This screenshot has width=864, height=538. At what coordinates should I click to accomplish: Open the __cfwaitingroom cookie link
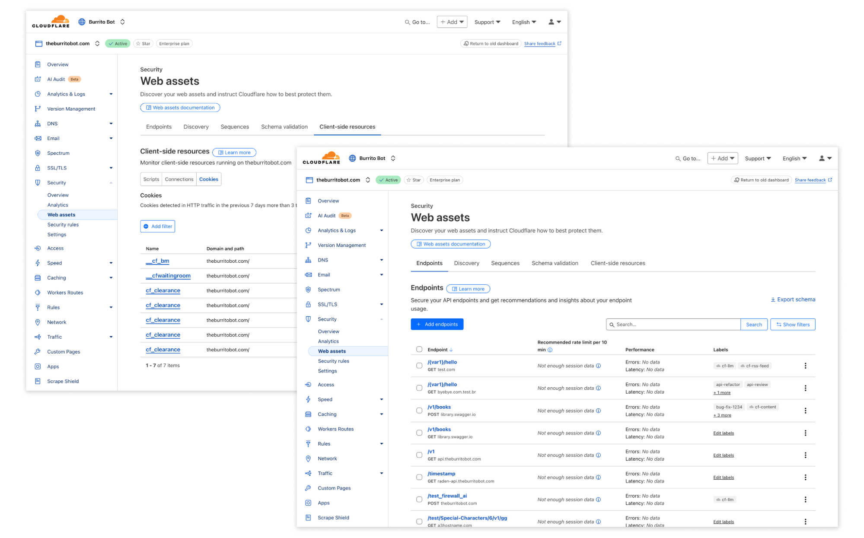168,276
